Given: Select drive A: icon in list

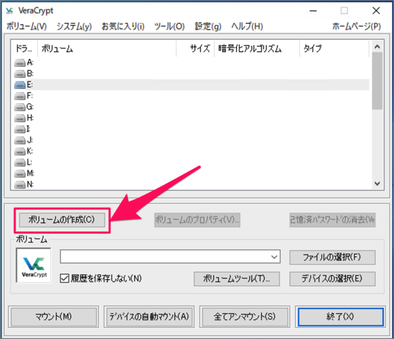Looking at the screenshot, I should click(x=21, y=63).
